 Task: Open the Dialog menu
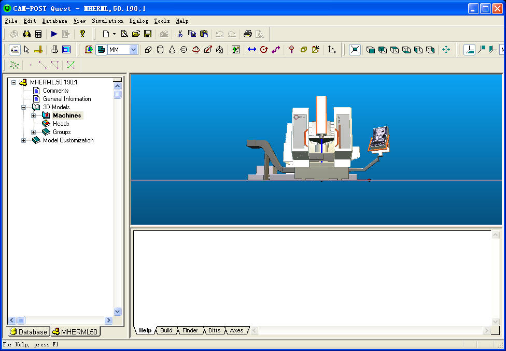coord(139,21)
